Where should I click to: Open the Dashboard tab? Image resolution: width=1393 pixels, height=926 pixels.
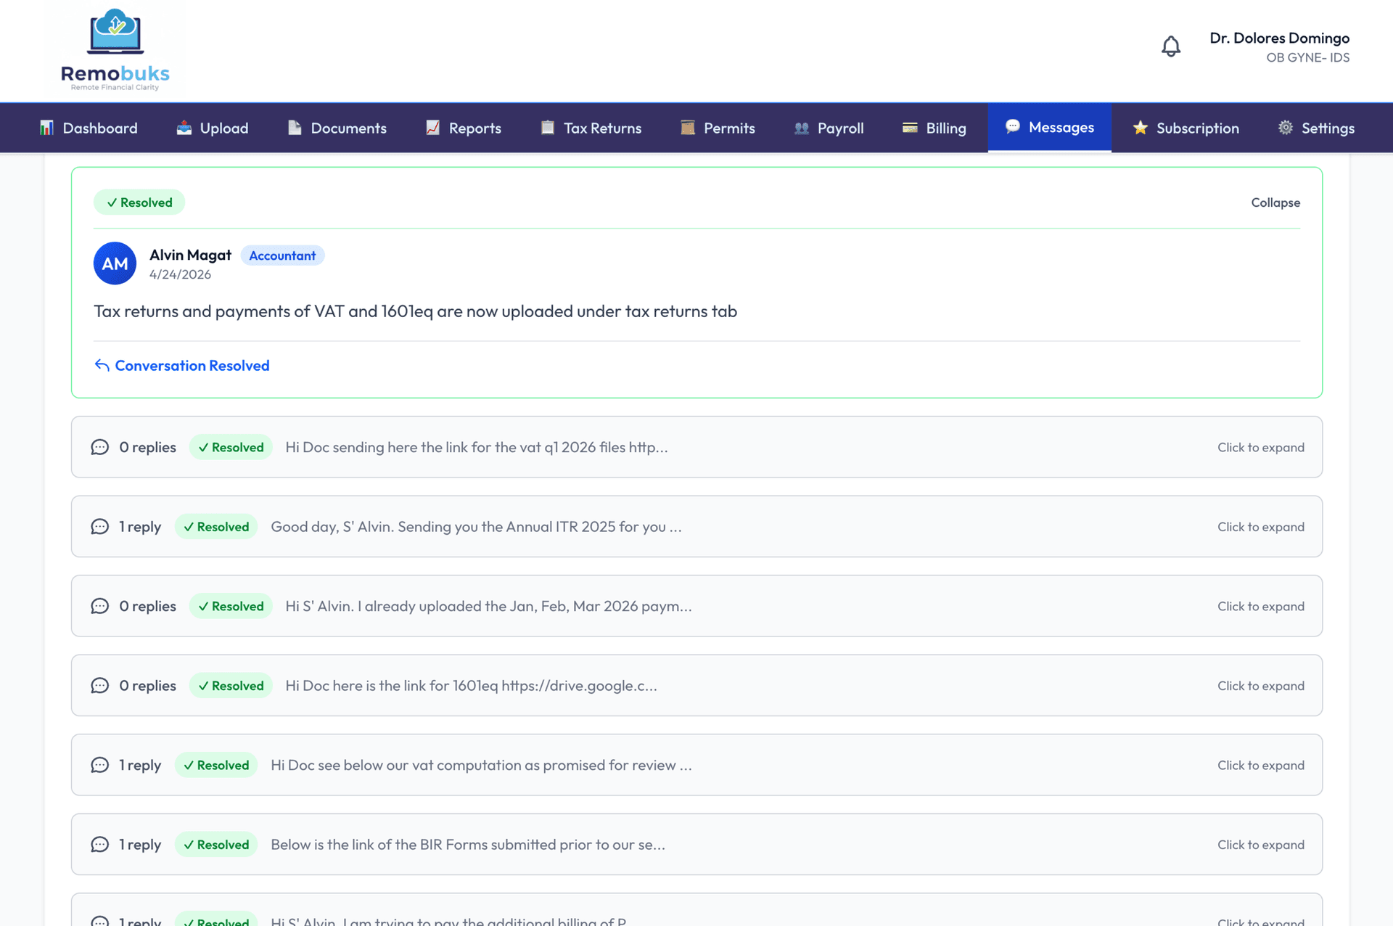pos(89,128)
